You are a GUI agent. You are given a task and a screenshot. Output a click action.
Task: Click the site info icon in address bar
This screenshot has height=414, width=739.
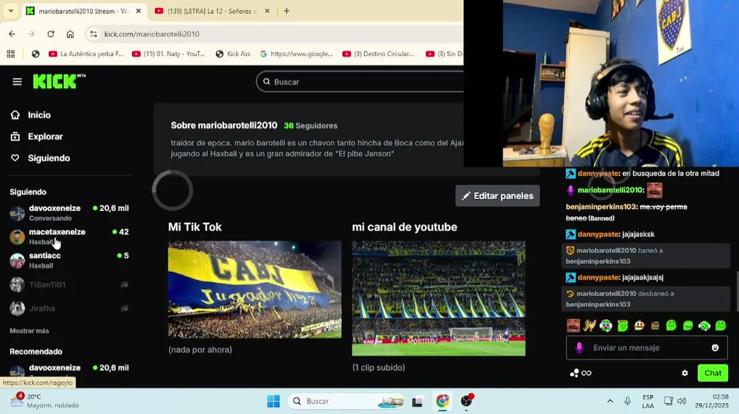(x=94, y=34)
